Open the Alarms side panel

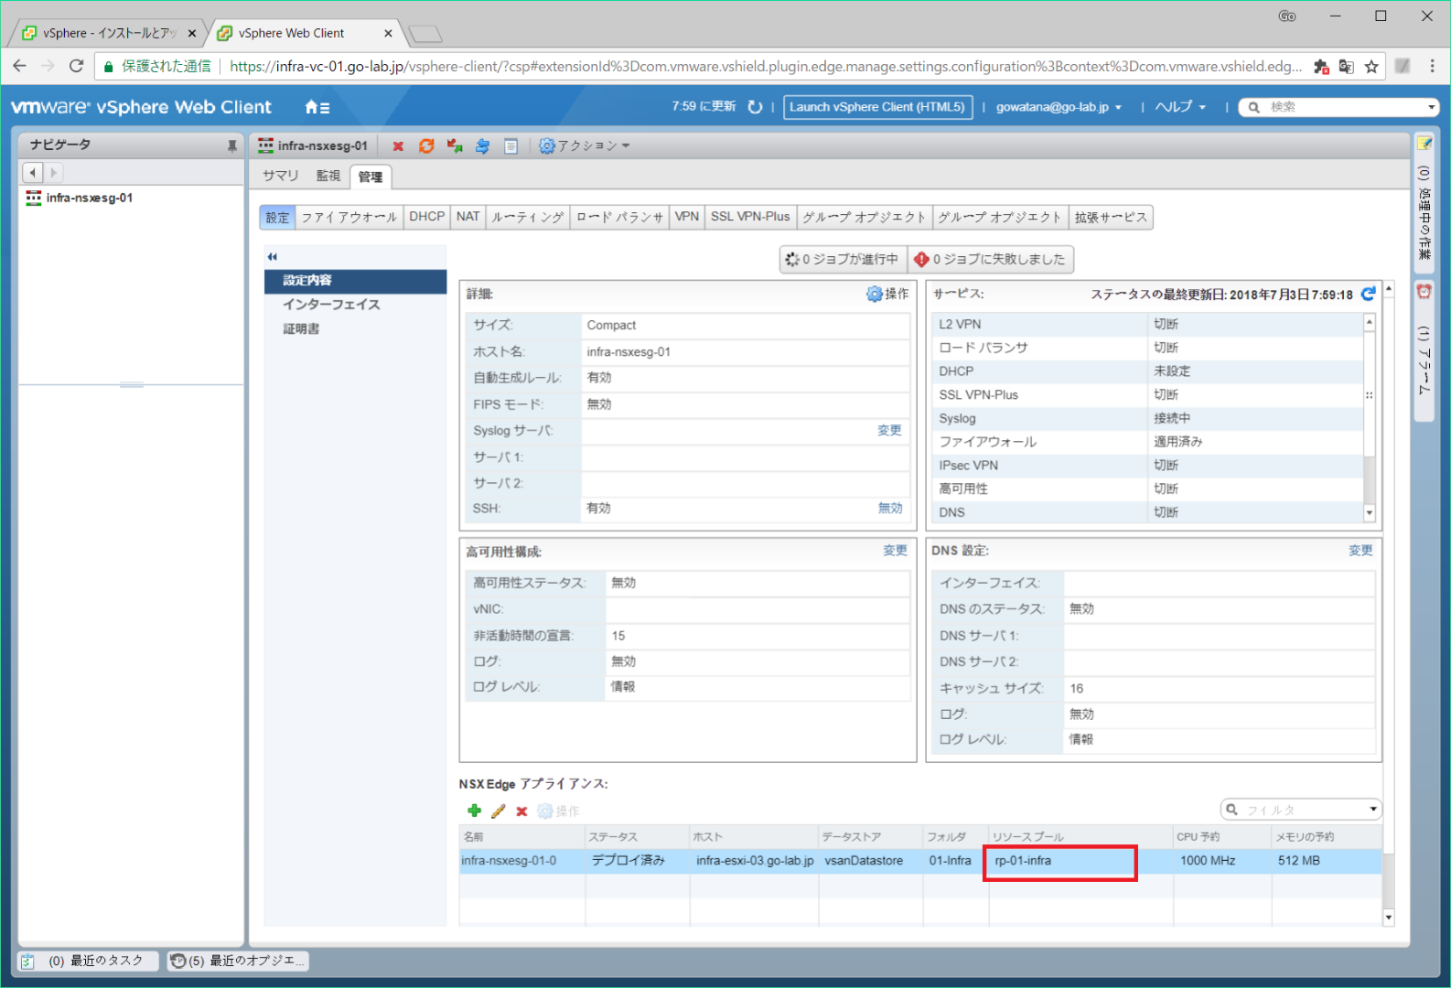point(1424,351)
